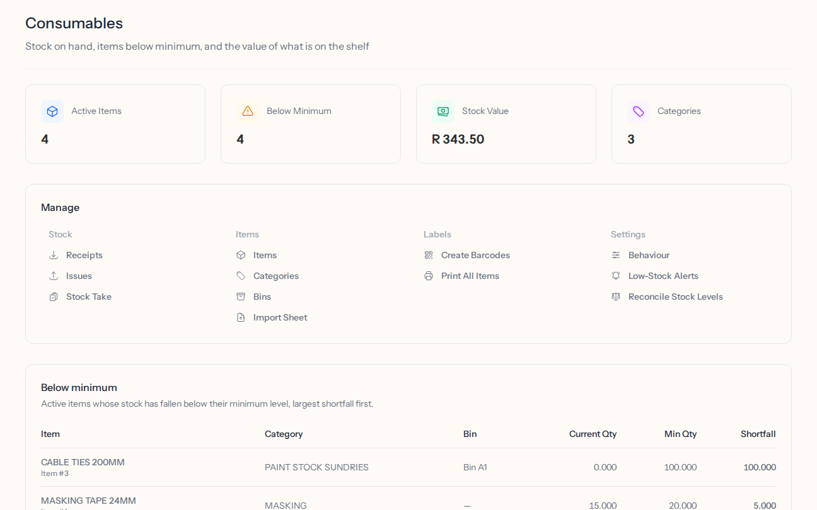Click the Below Minimum warning triangle icon
The image size is (817, 510).
[248, 111]
